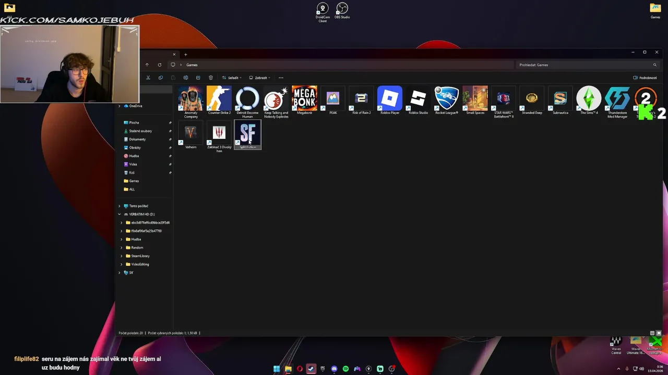Open Steam from the taskbar
This screenshot has width=668, height=375.
click(x=311, y=369)
